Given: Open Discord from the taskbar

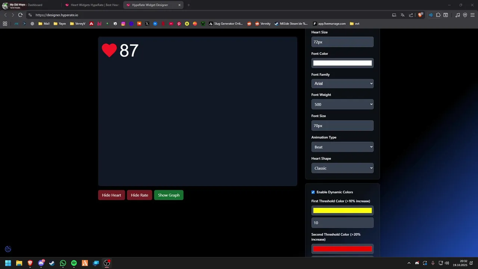Looking at the screenshot, I should click(x=41, y=263).
